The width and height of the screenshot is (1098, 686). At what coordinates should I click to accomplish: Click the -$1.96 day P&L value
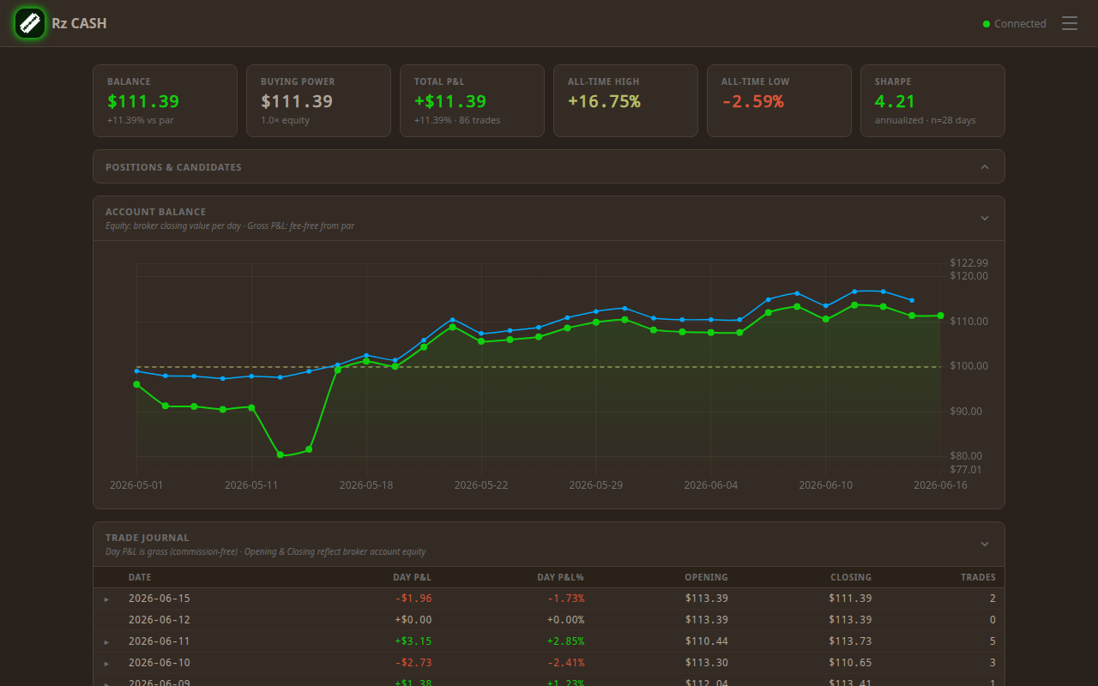(413, 599)
